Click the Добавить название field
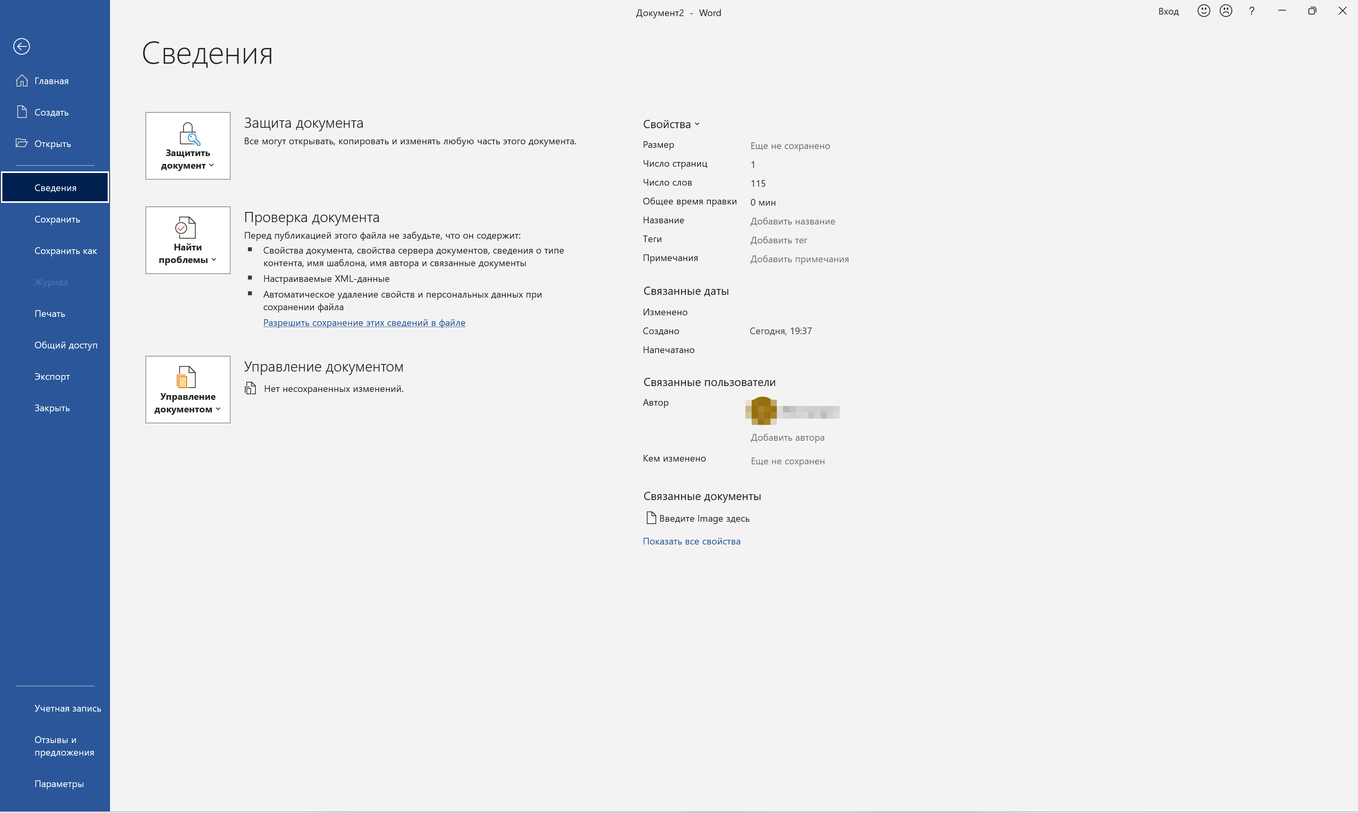Viewport: 1358px width, 813px height. (792, 221)
